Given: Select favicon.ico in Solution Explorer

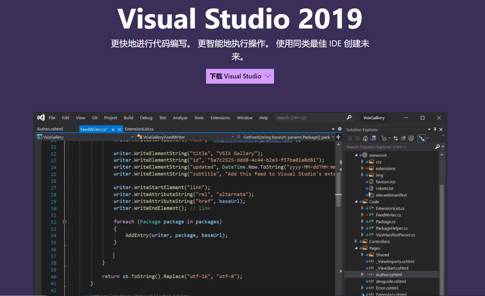Looking at the screenshot, I should [x=385, y=182].
